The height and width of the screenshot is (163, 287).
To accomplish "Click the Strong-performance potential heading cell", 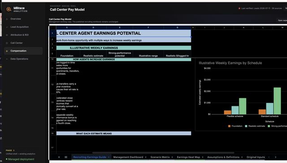I will click(x=120, y=54).
